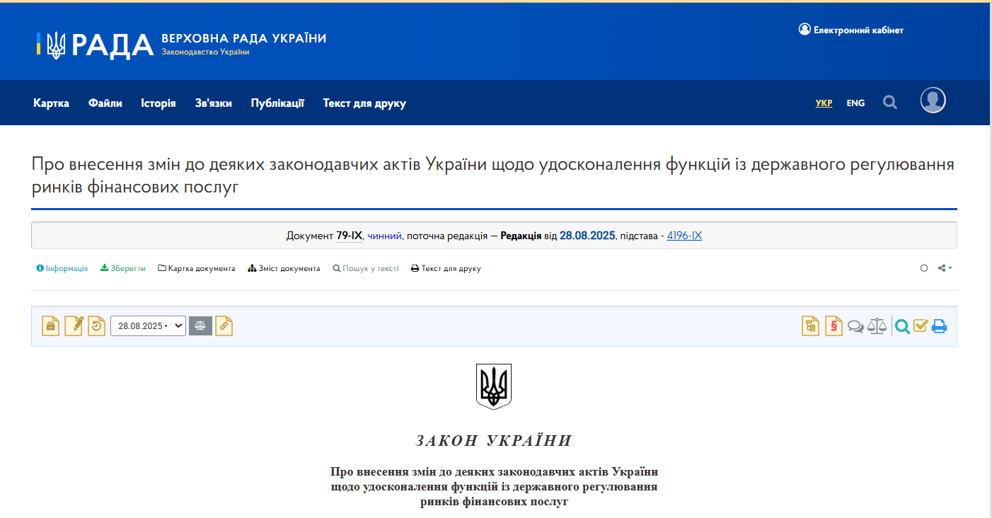Screen dimensions: 992x518
Task: Follow the 4196-IX document link
Action: pos(684,235)
